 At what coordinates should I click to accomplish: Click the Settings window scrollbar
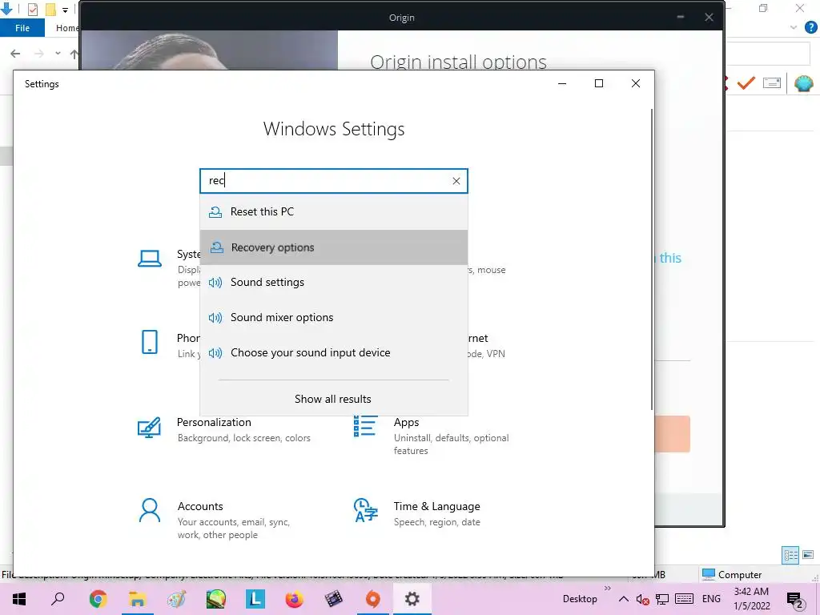[x=652, y=259]
